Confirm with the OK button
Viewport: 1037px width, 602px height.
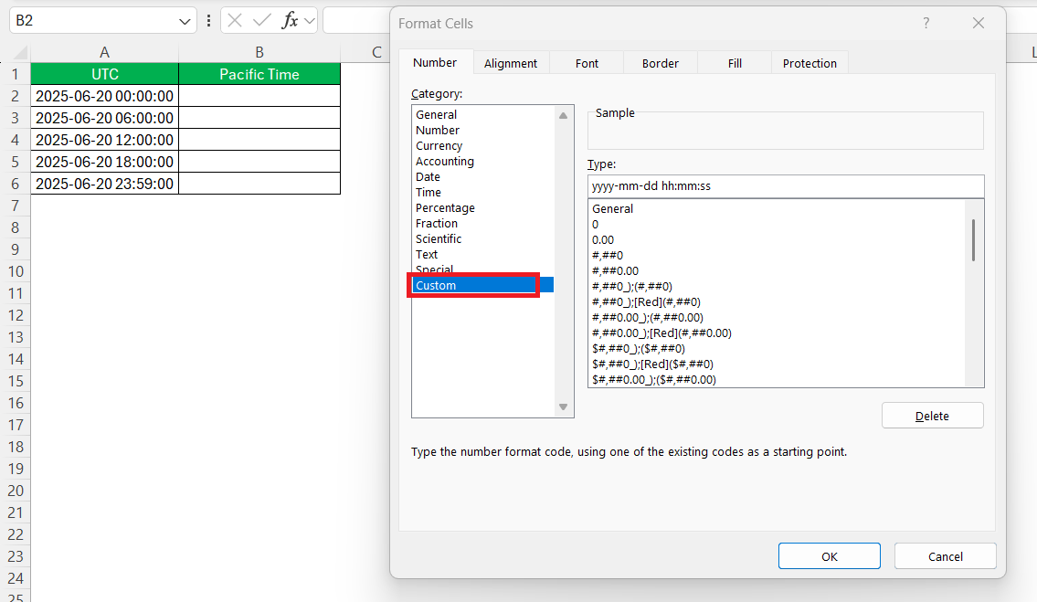pyautogui.click(x=830, y=556)
